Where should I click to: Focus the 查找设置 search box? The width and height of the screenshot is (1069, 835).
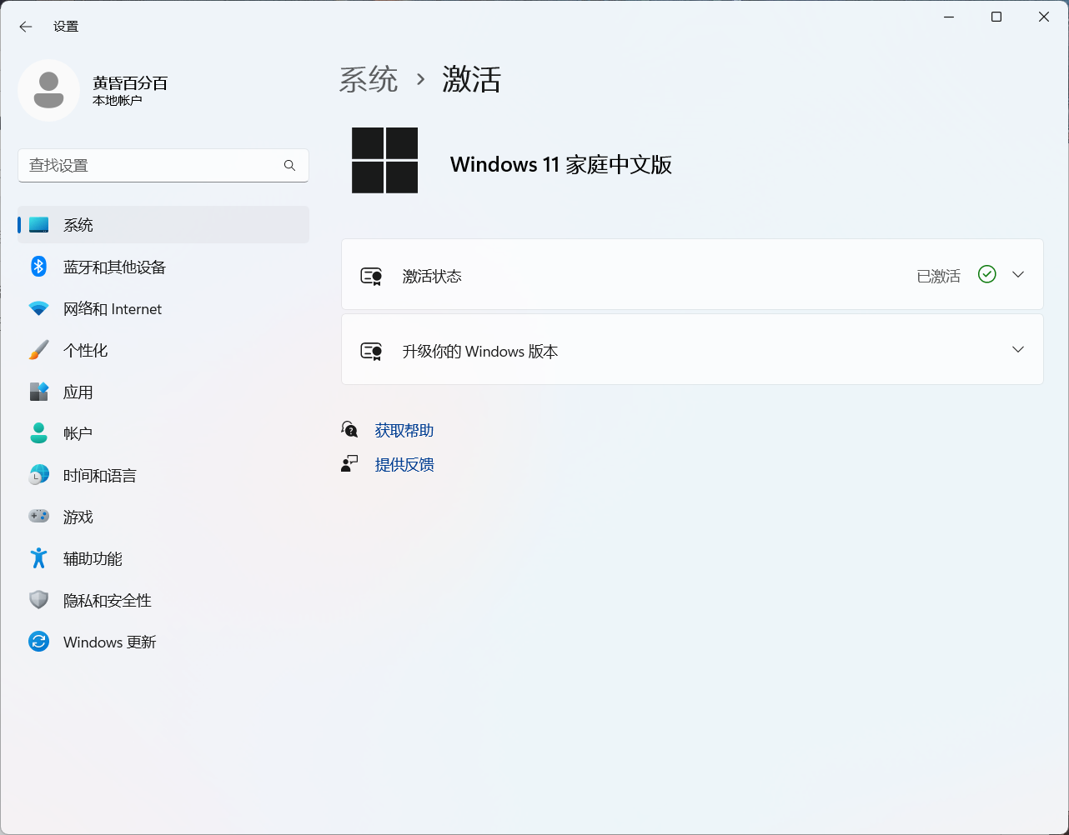tap(163, 166)
